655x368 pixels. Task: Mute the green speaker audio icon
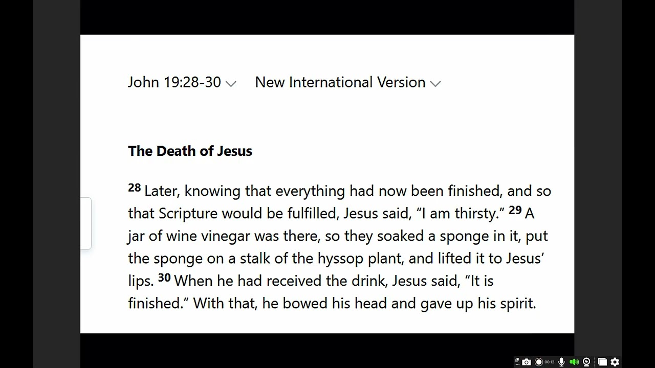pos(574,362)
